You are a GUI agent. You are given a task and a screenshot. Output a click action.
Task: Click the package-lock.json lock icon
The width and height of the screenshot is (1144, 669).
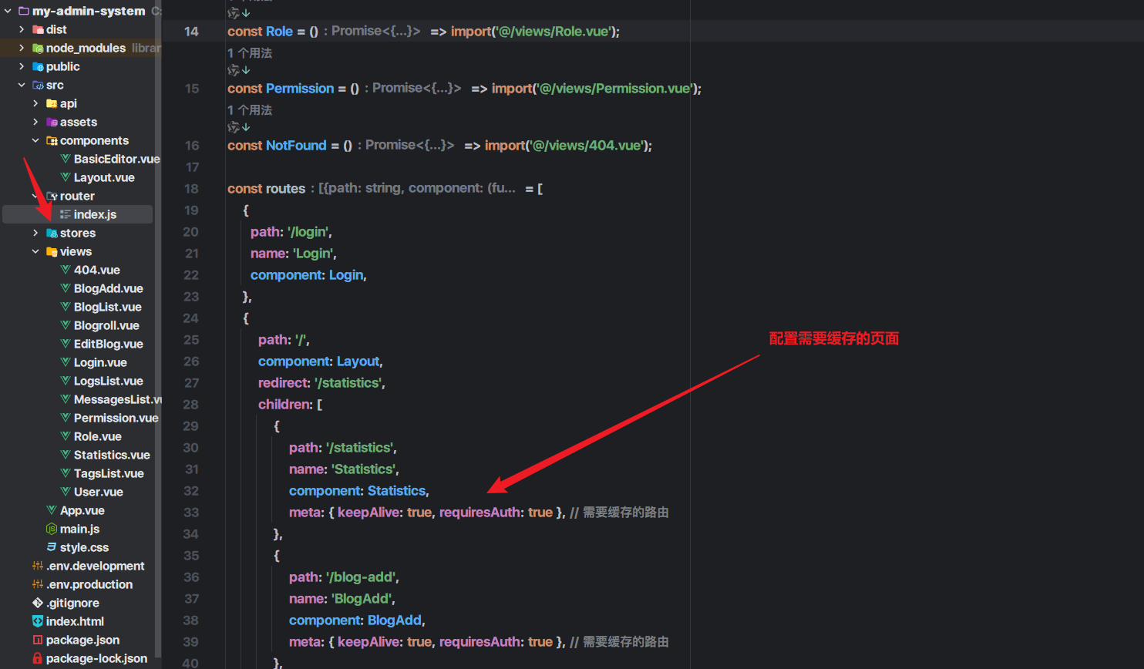(38, 658)
